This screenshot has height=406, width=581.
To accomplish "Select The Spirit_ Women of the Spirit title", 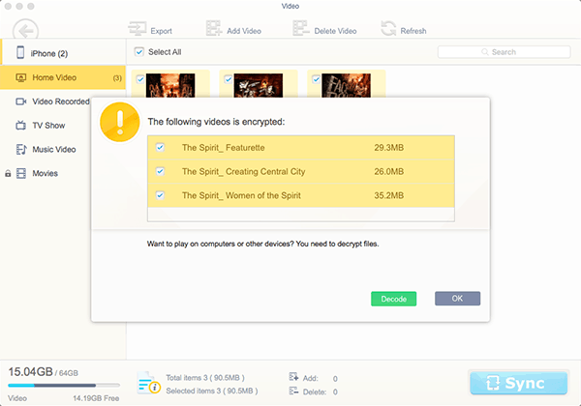I will click(241, 195).
